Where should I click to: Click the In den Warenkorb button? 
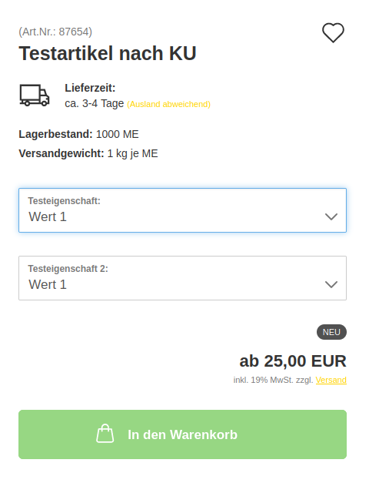[x=183, y=434]
